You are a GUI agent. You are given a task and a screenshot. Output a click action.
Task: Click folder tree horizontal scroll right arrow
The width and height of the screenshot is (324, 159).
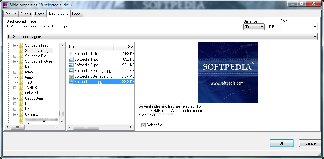[x=56, y=127]
